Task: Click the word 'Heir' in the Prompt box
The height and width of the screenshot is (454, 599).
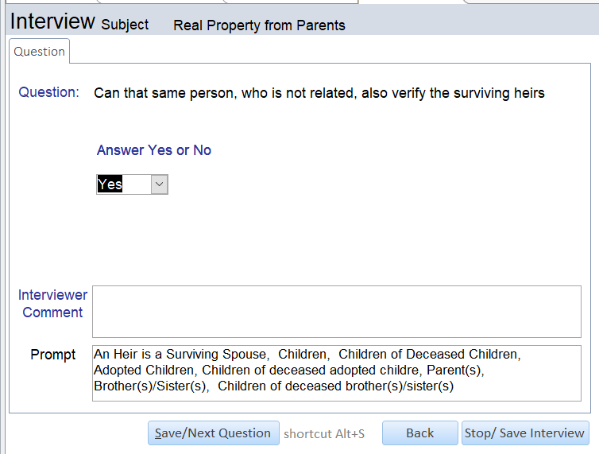Action: coord(124,354)
